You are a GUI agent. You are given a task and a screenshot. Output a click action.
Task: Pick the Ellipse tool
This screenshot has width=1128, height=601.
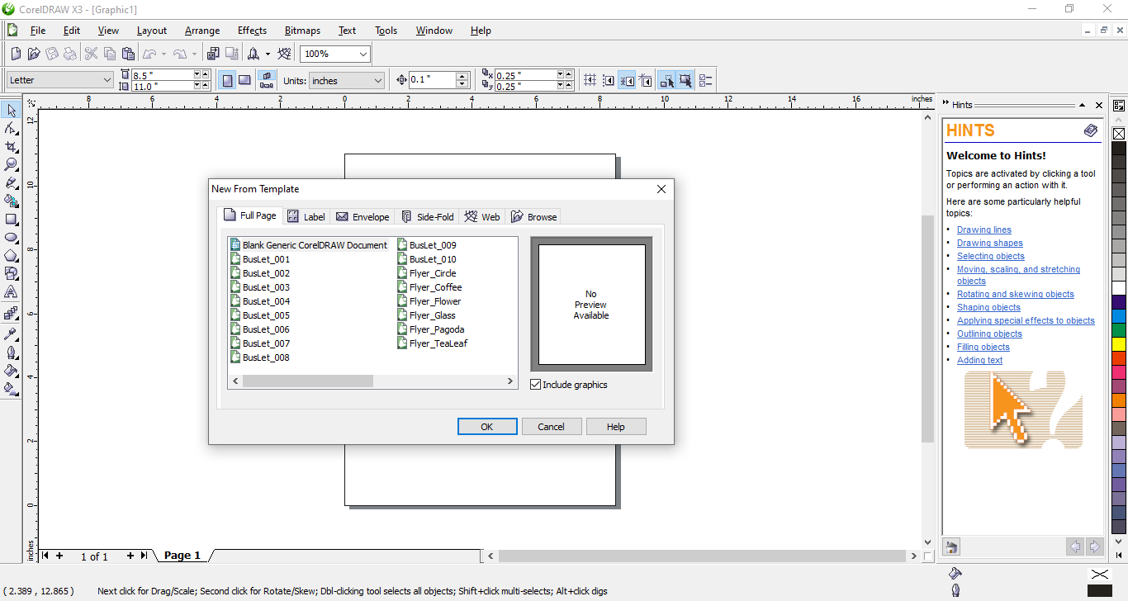(x=12, y=238)
